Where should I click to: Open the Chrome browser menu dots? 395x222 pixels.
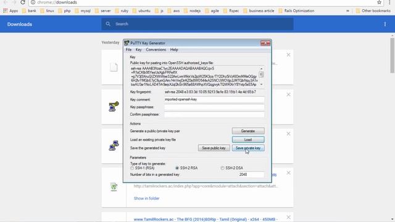389,2
